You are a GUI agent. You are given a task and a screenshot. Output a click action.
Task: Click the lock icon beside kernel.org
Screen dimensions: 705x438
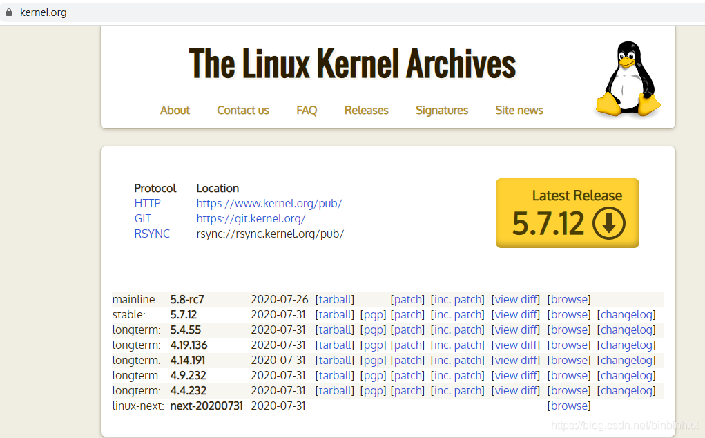[8, 12]
